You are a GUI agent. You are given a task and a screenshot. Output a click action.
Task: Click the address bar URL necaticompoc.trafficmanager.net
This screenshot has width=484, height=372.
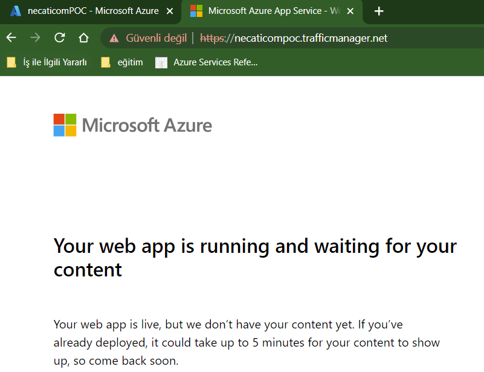coord(294,38)
